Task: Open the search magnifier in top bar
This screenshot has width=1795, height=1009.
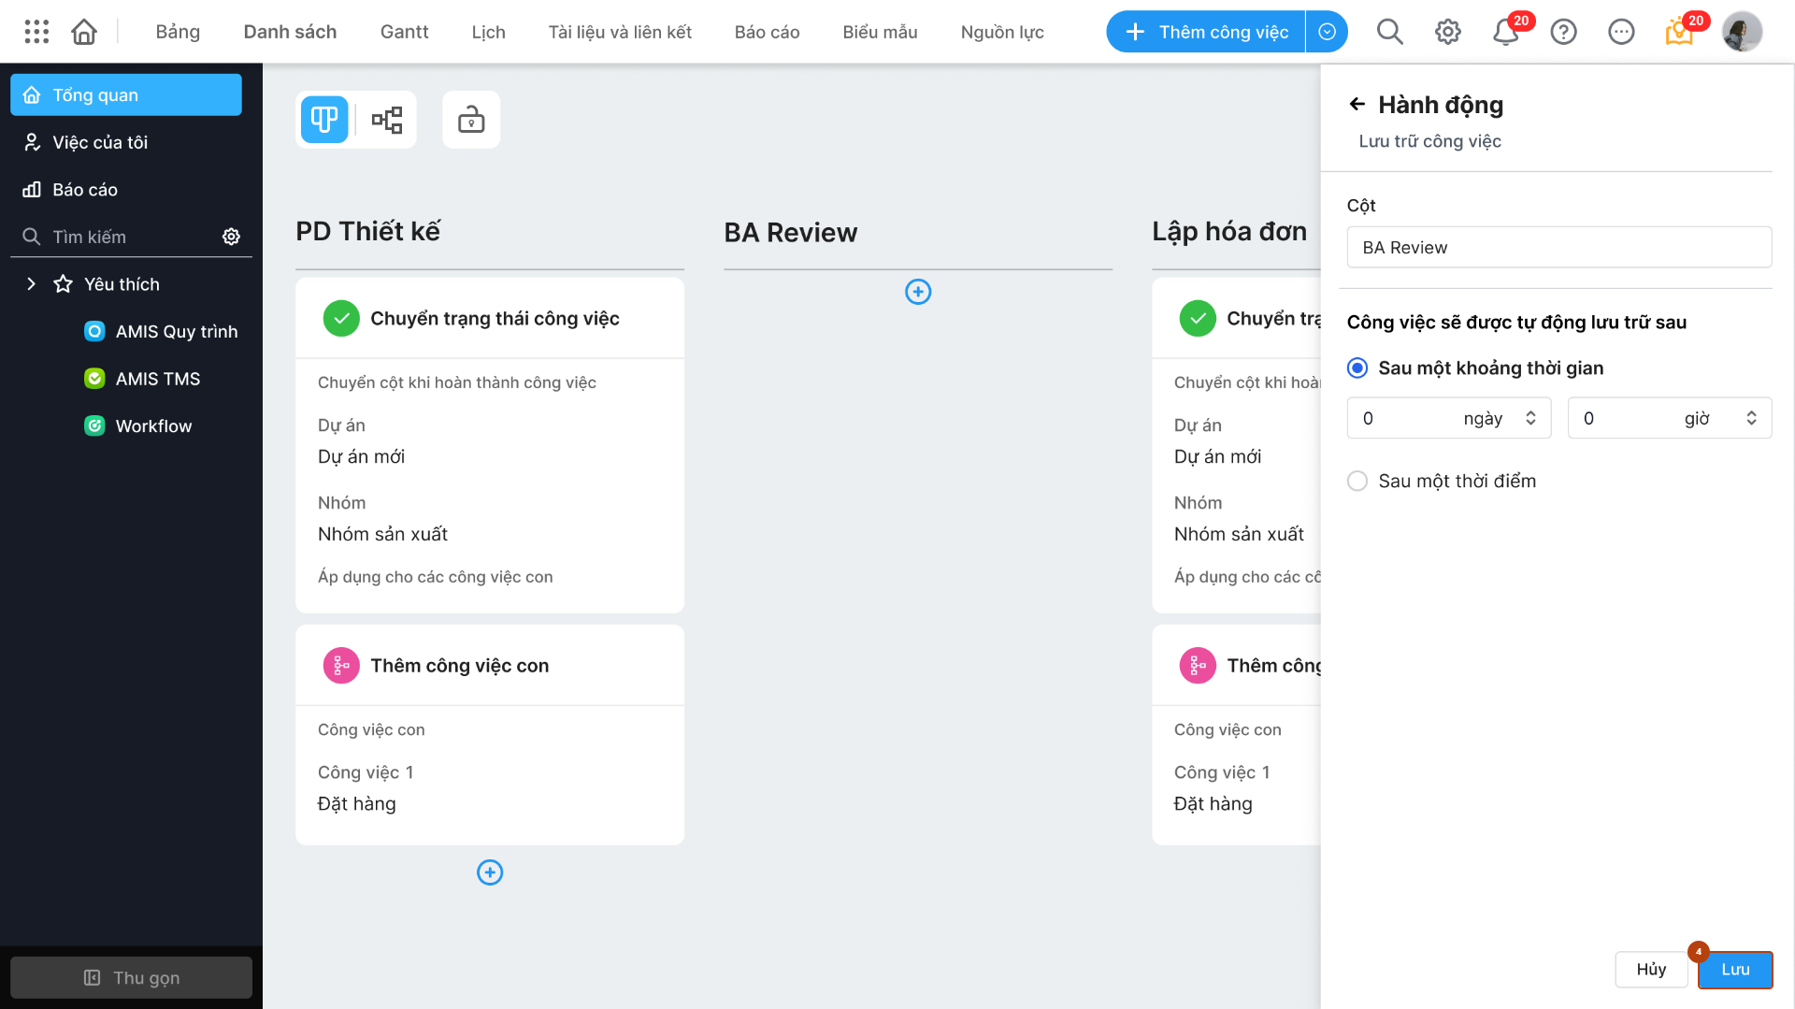Action: click(x=1390, y=32)
